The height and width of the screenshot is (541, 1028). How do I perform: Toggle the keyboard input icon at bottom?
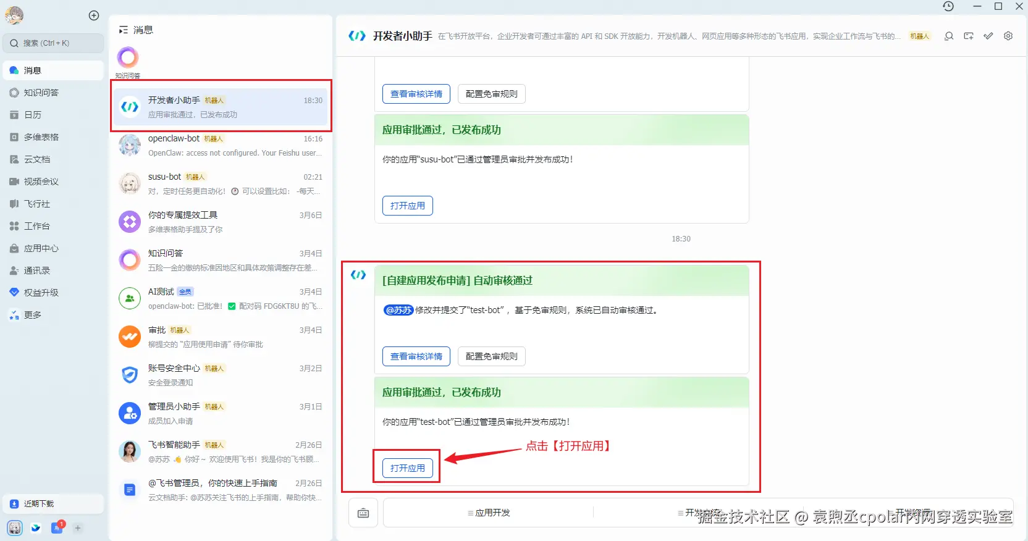pyautogui.click(x=363, y=513)
